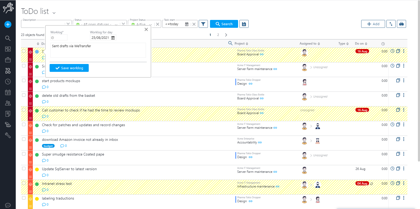Viewport: 420px width, 209px height.
Task: Go to page 2 of results
Action: [218, 35]
